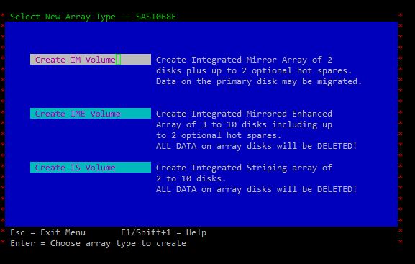Pick the Create IS Volume option

[x=91, y=168]
